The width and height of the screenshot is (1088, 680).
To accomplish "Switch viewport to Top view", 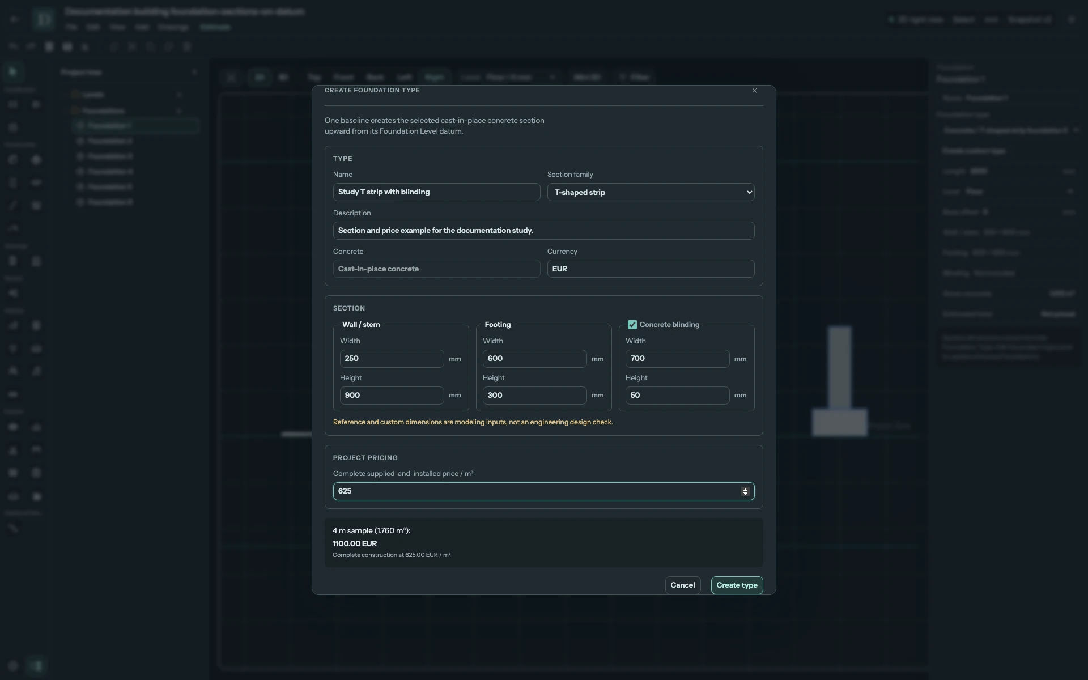I will (314, 77).
